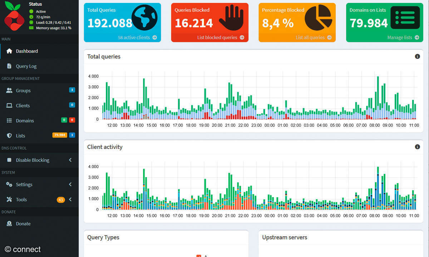Select Dashboard in the sidebar

[26, 51]
